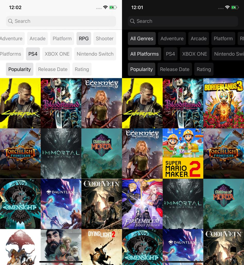Open Eternity The Last Unicorn on light screen
Viewport: 244px width, 265px height.
click(102, 103)
